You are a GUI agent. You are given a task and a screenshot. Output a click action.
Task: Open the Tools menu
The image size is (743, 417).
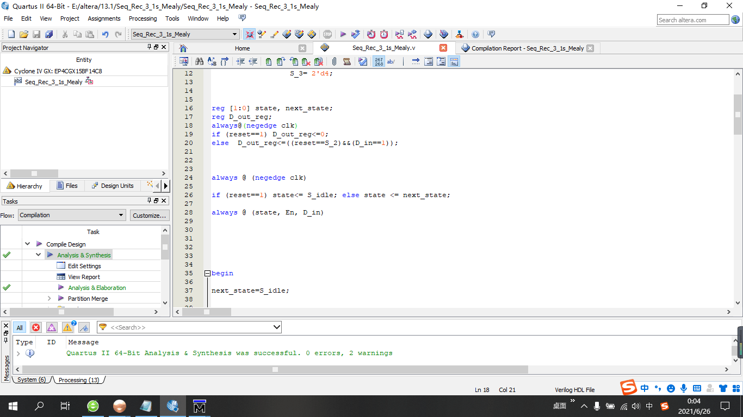172,18
